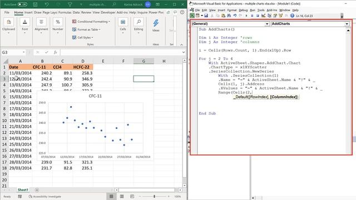The width and height of the screenshot is (356, 200).
Task: Toggle the AutoSave switch in Excel
Action: tap(22, 4)
